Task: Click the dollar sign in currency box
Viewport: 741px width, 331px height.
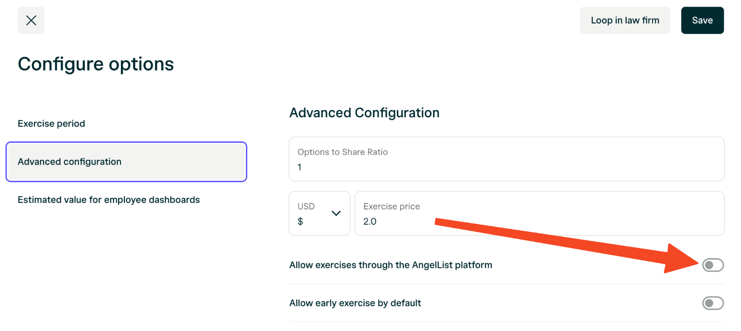Action: point(300,222)
